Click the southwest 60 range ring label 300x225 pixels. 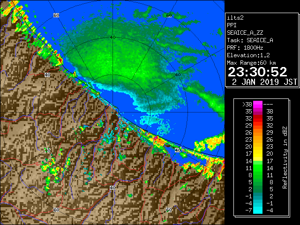point(56,210)
